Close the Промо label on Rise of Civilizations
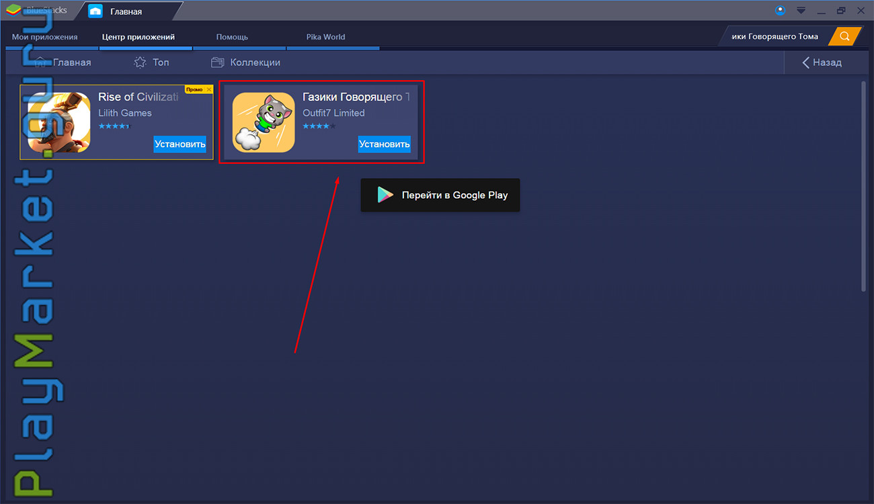Viewport: 874px width, 504px height. point(209,89)
